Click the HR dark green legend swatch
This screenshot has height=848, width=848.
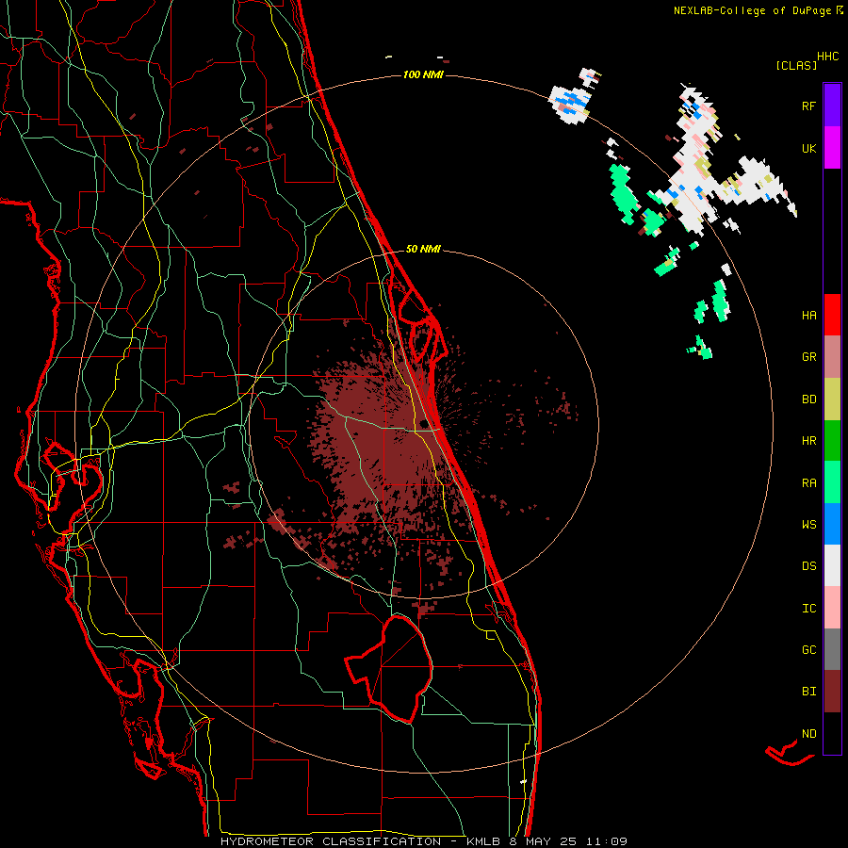(832, 441)
